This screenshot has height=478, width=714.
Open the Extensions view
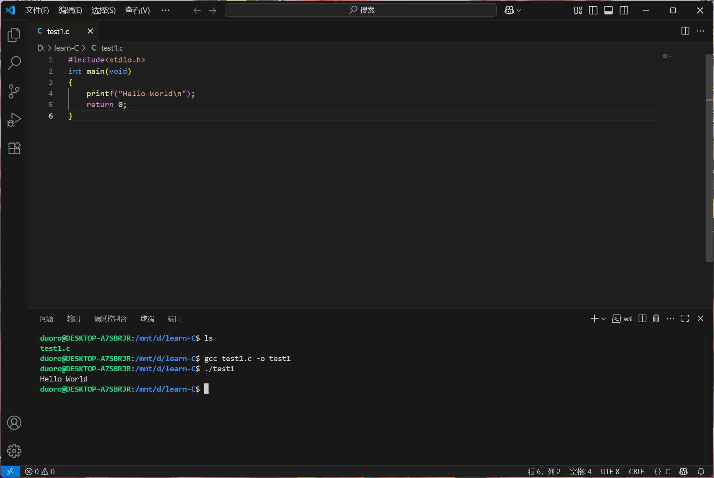click(14, 148)
